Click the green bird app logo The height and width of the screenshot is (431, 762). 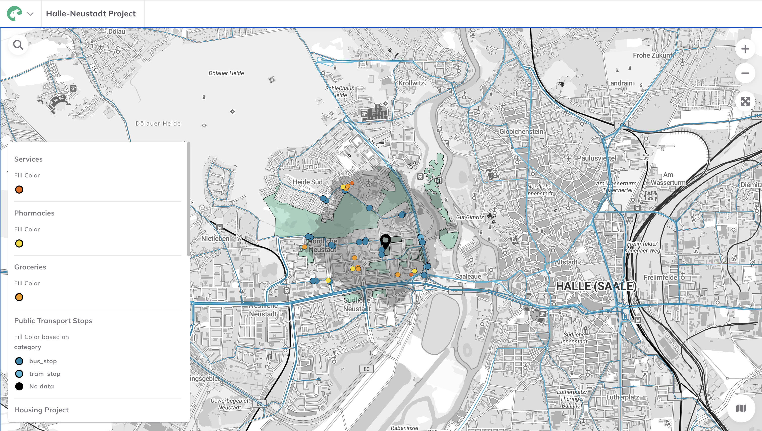coord(14,14)
